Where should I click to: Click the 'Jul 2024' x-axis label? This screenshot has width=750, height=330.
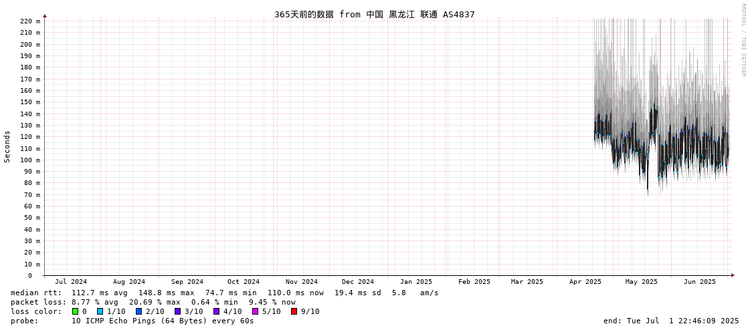pyautogui.click(x=71, y=282)
